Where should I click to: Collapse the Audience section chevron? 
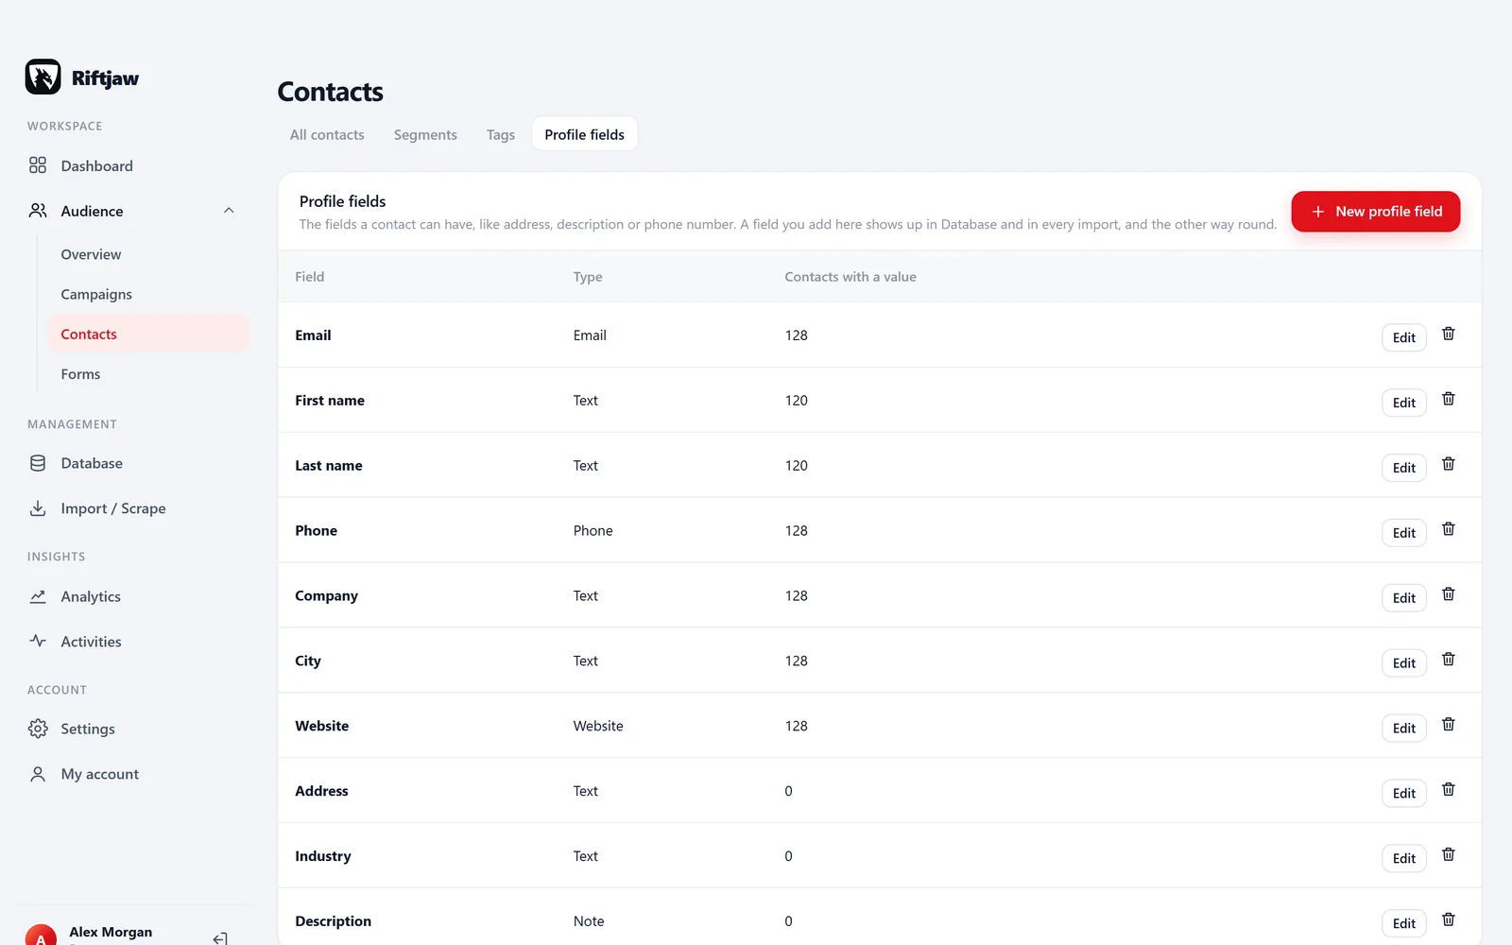(x=229, y=211)
